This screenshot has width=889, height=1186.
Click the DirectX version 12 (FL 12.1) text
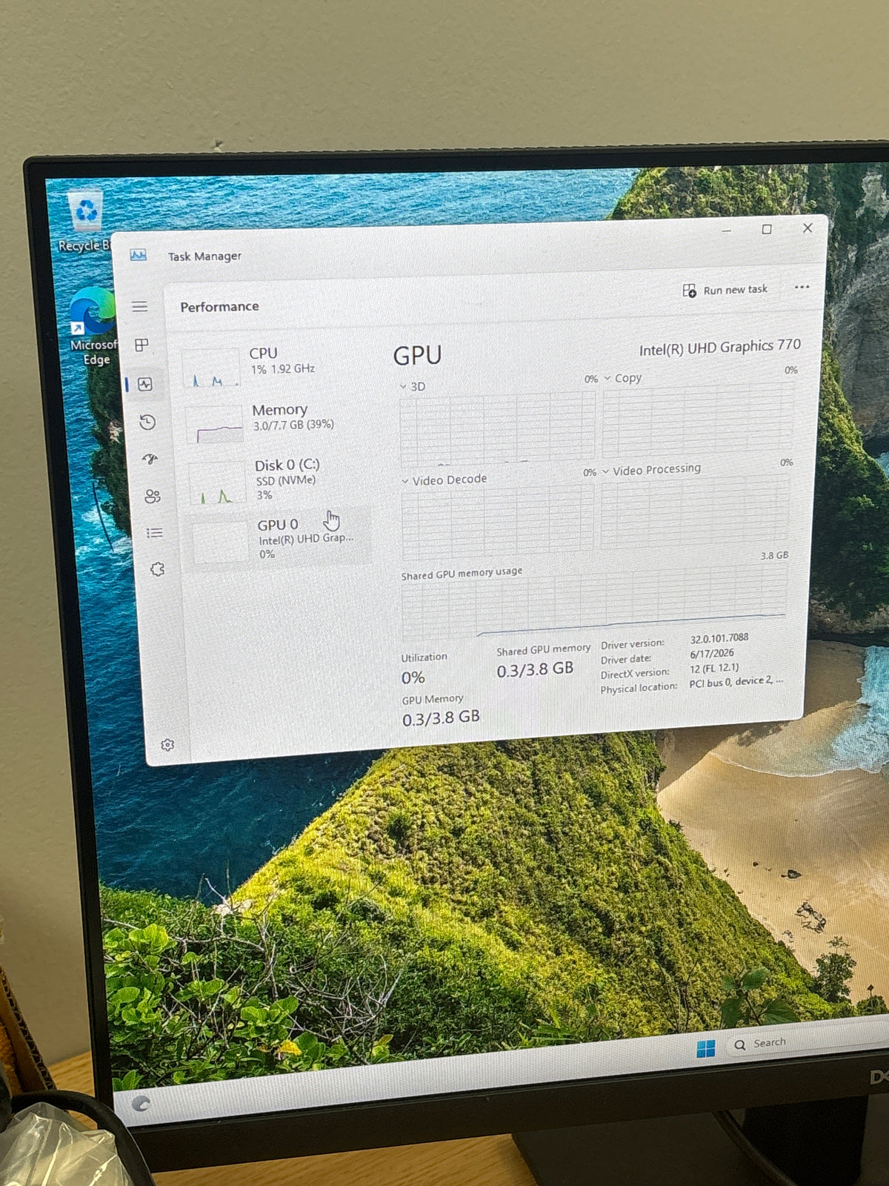[x=714, y=668]
